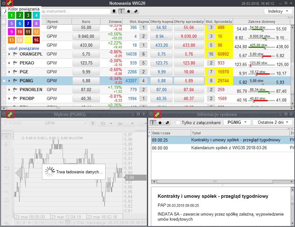This screenshot has width=295, height=227.
Task: Click Zakres dzienny column header
Action: tap(262, 22)
